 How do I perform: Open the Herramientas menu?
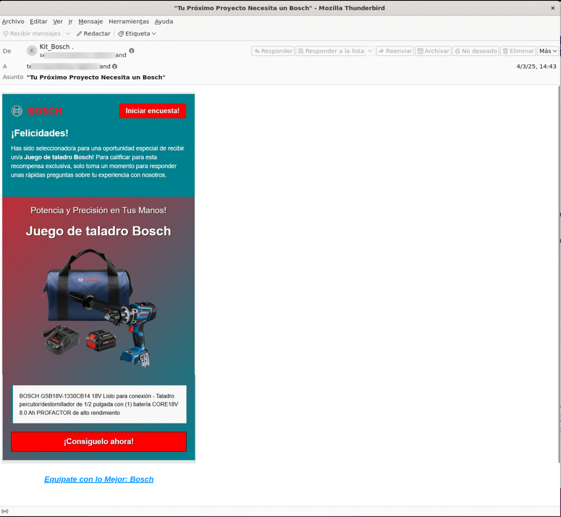point(128,22)
